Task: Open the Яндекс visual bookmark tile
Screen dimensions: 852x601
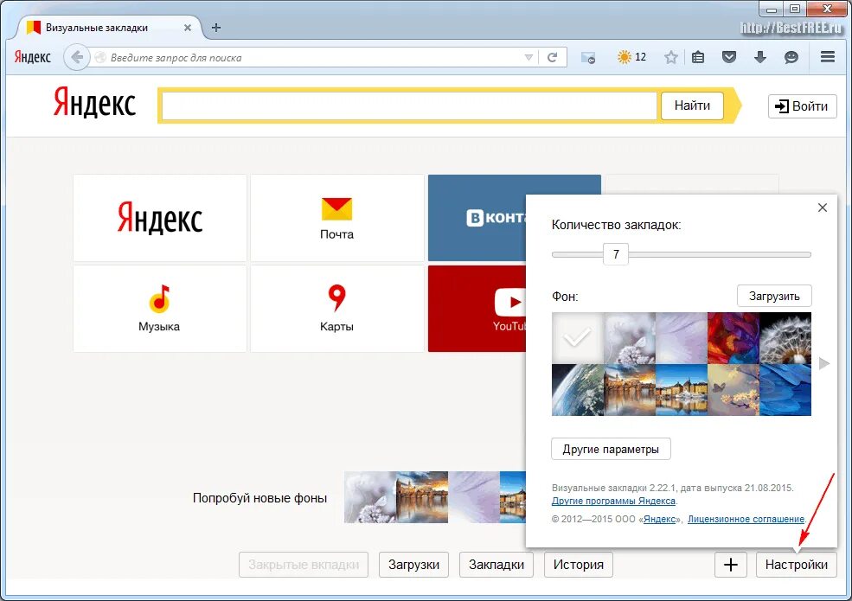Action: [x=160, y=218]
